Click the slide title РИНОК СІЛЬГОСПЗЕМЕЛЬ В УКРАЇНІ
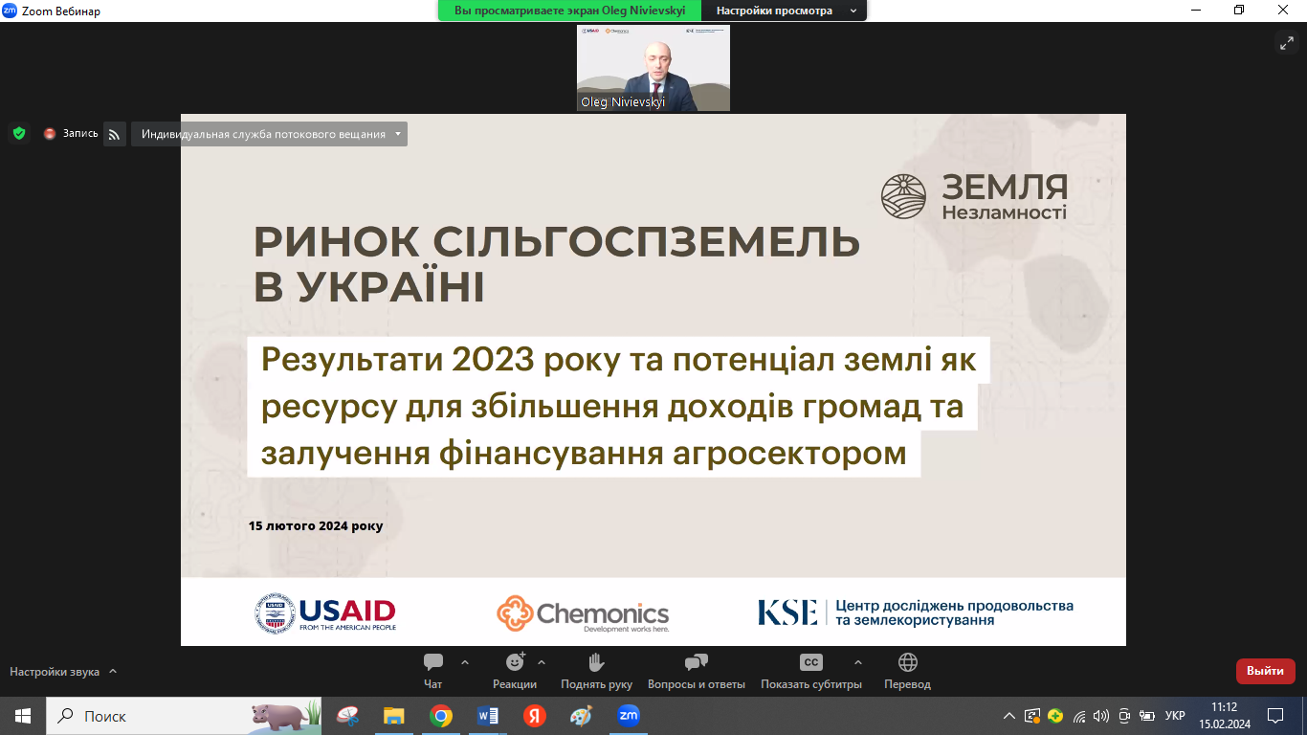Viewport: 1307px width, 735px height. [x=557, y=264]
